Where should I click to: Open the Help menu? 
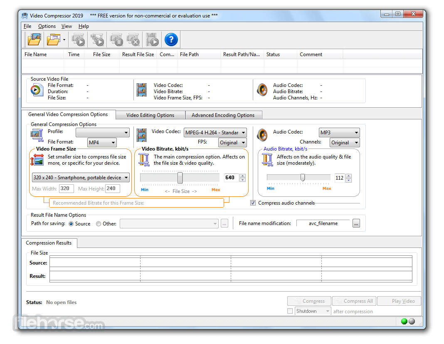(84, 26)
